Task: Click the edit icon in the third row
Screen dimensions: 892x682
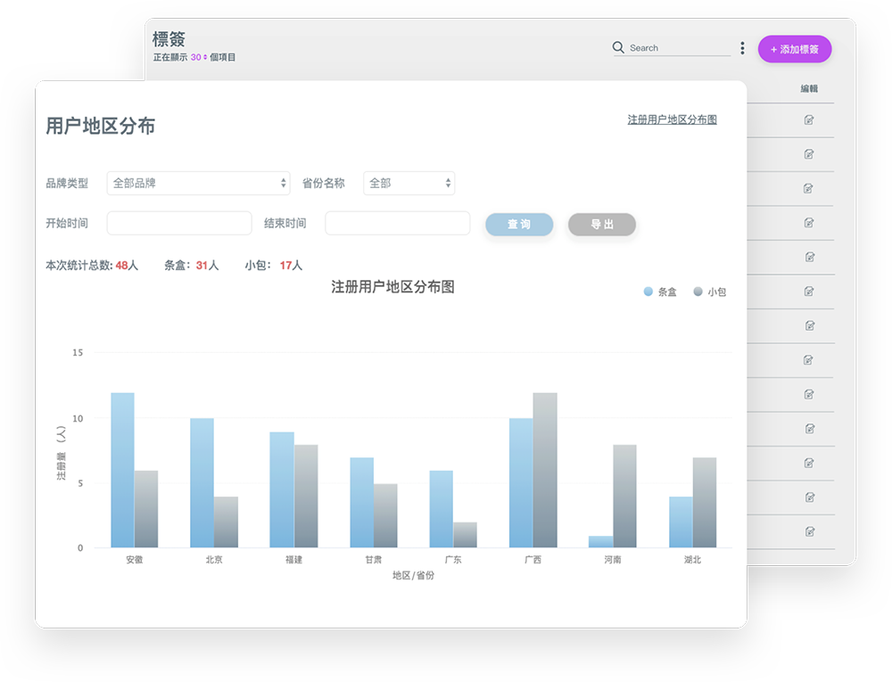Action: coord(809,189)
